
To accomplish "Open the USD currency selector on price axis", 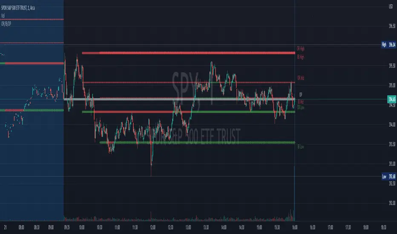I will click(x=391, y=6).
